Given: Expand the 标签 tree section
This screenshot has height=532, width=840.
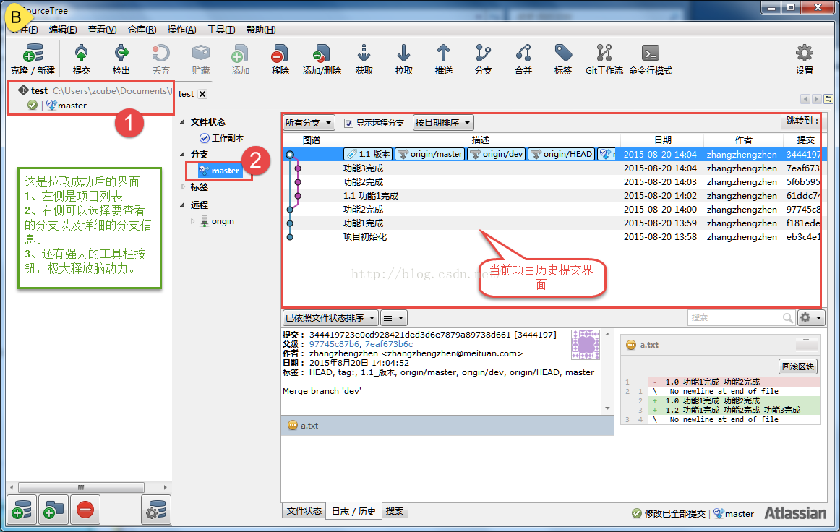Looking at the screenshot, I should click(x=183, y=187).
